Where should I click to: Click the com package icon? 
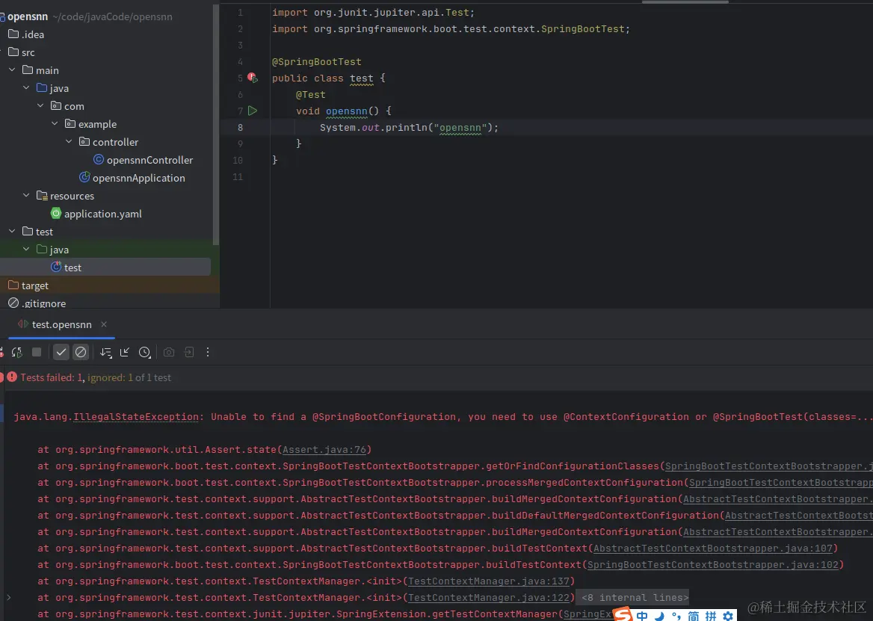pos(56,105)
